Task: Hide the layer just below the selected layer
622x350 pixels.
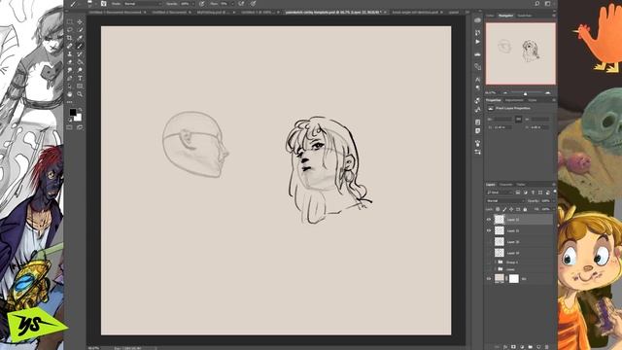Action: pos(489,230)
